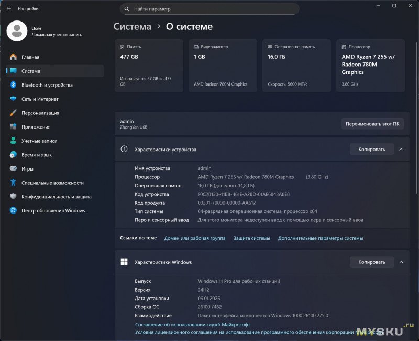Click the back arrow in Settings header
Viewport: 419px width, 341px height.
(x=8, y=9)
